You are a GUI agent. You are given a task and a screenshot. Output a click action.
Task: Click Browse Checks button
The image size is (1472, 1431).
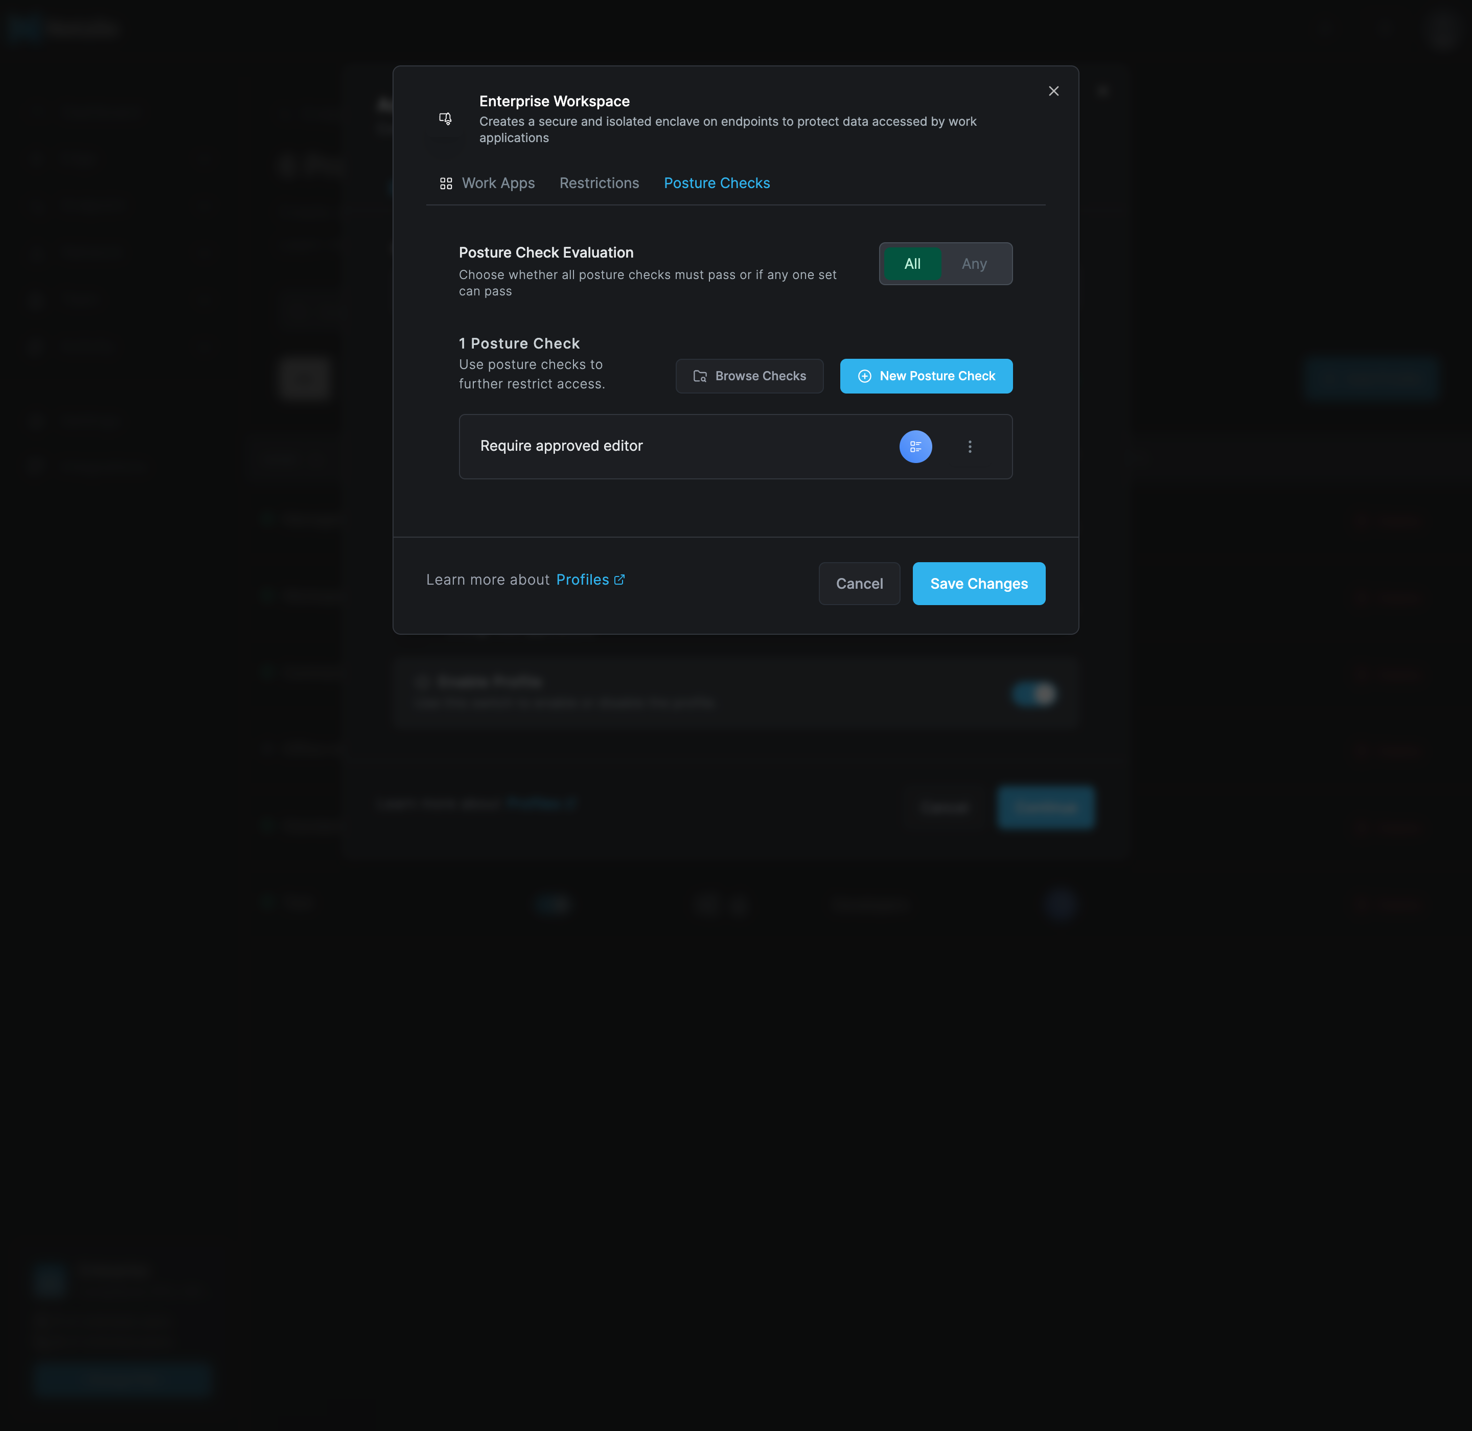click(x=749, y=376)
